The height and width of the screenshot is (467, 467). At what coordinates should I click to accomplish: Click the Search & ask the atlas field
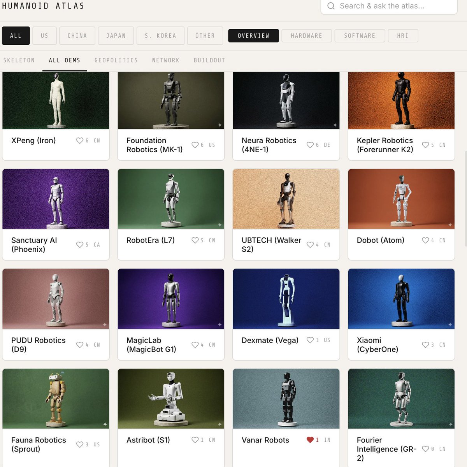[389, 6]
